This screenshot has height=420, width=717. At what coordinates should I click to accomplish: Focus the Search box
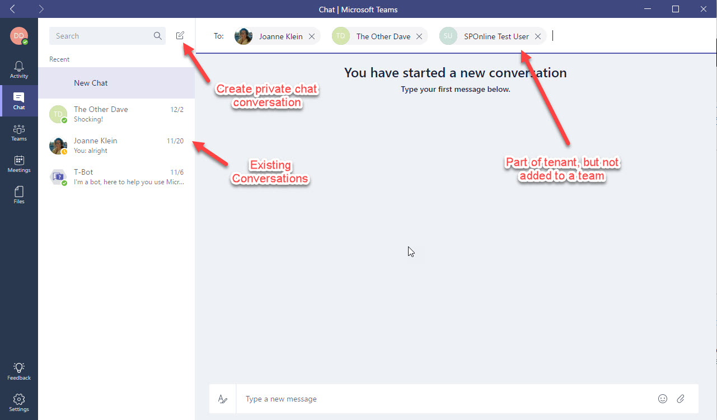point(107,36)
